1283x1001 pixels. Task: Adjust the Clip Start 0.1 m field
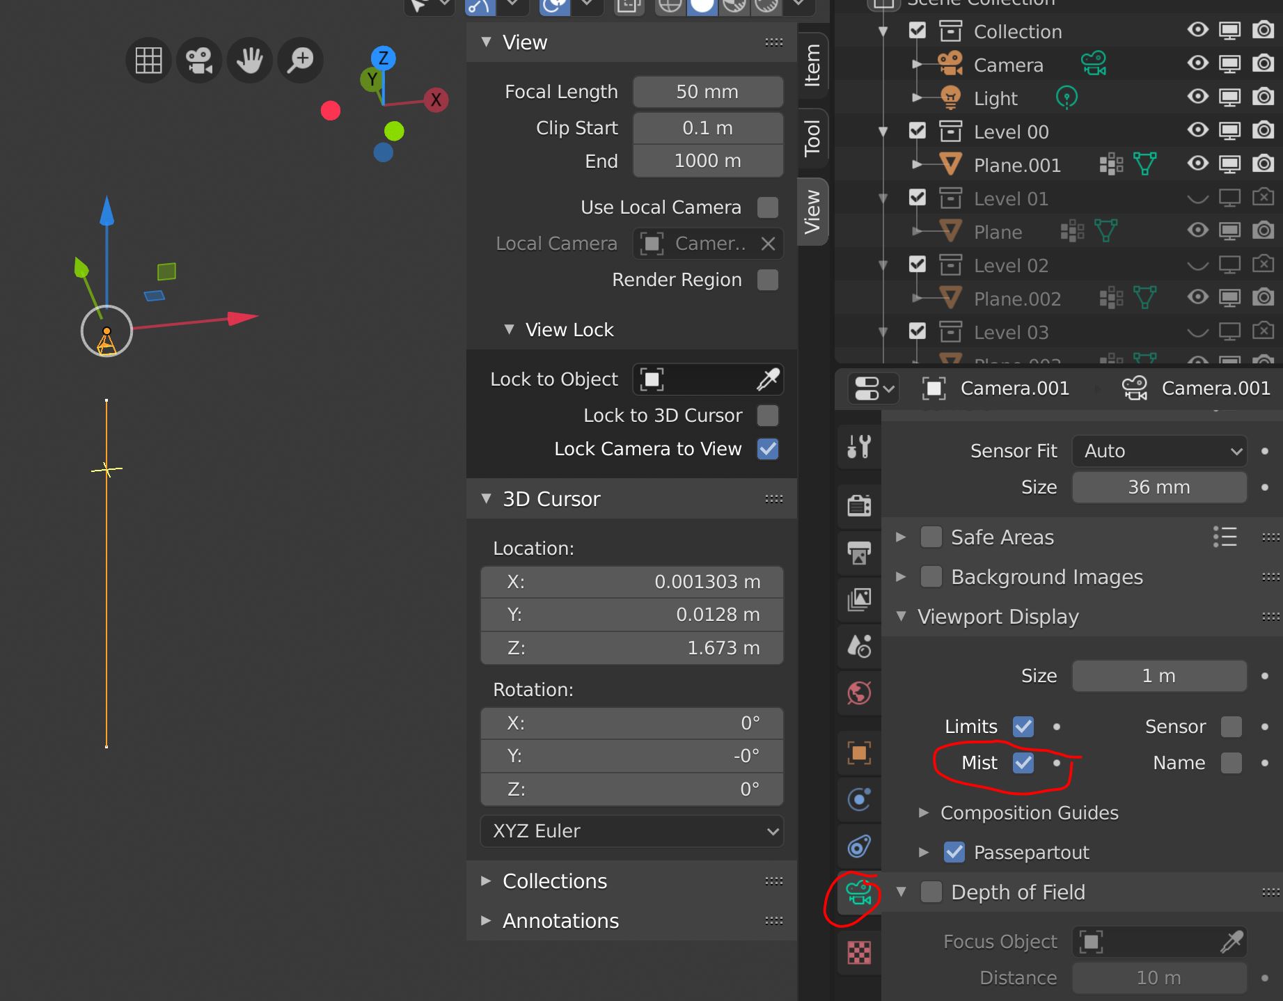pos(707,128)
